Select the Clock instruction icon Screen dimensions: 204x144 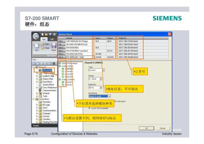pos(40,108)
